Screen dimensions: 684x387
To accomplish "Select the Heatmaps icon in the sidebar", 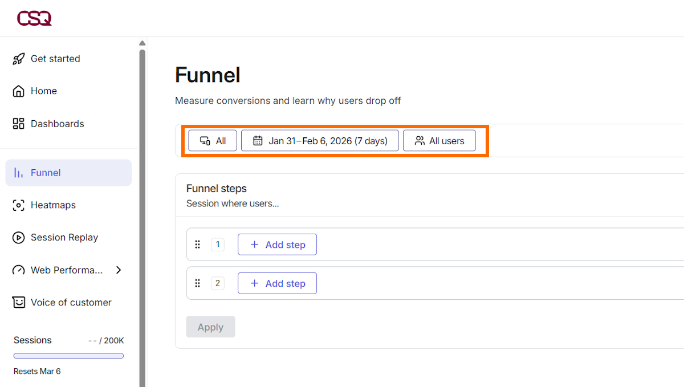I will tap(18, 205).
